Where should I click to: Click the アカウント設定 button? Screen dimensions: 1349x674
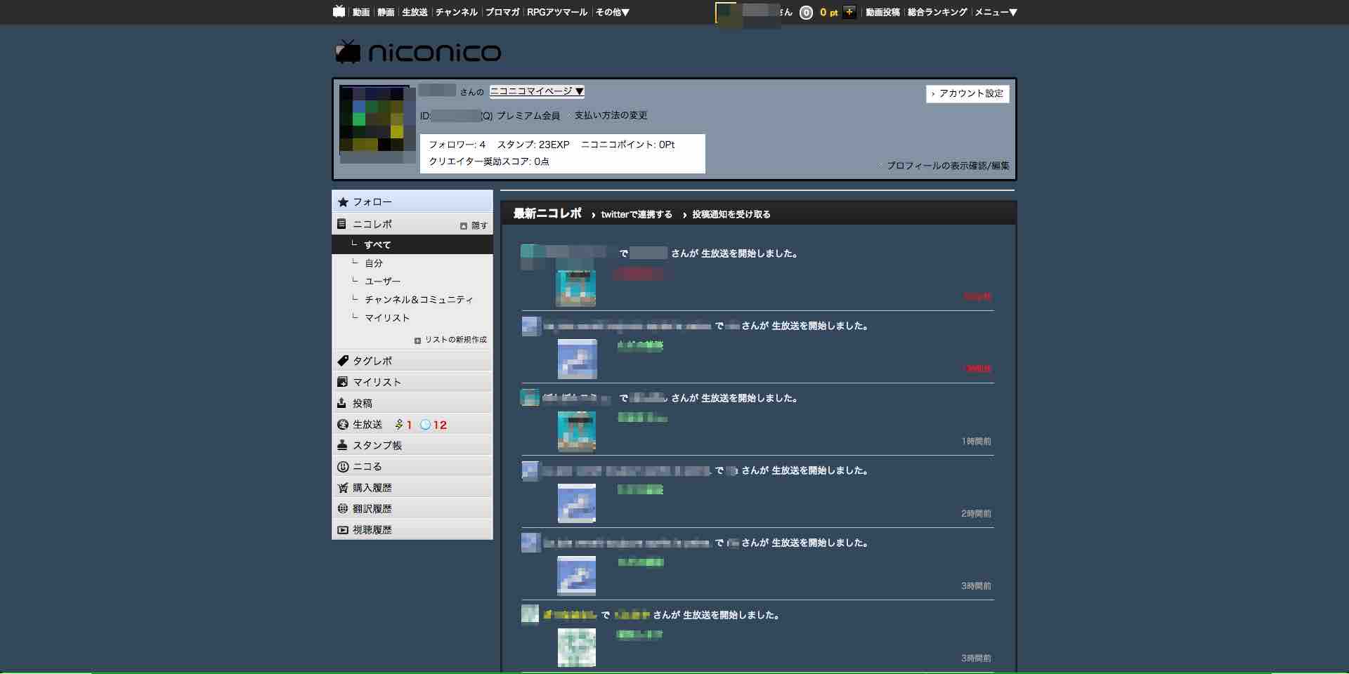point(967,93)
